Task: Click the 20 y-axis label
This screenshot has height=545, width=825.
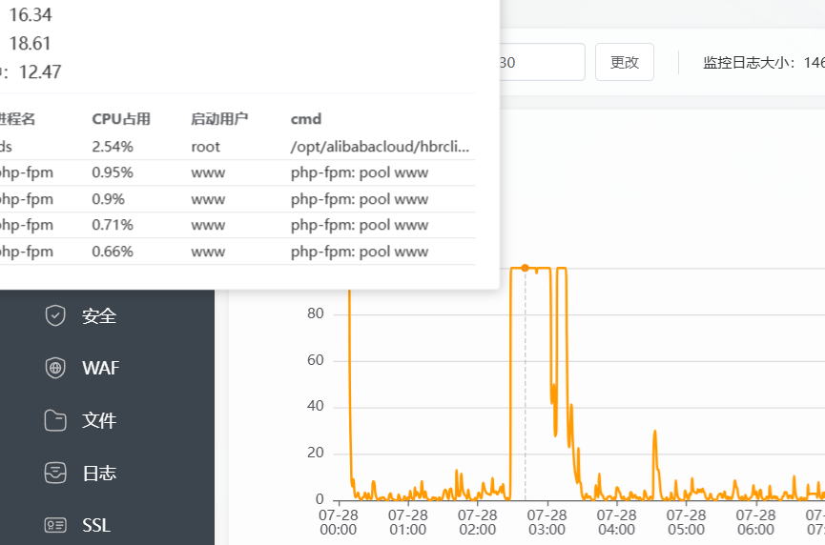Action: [316, 453]
